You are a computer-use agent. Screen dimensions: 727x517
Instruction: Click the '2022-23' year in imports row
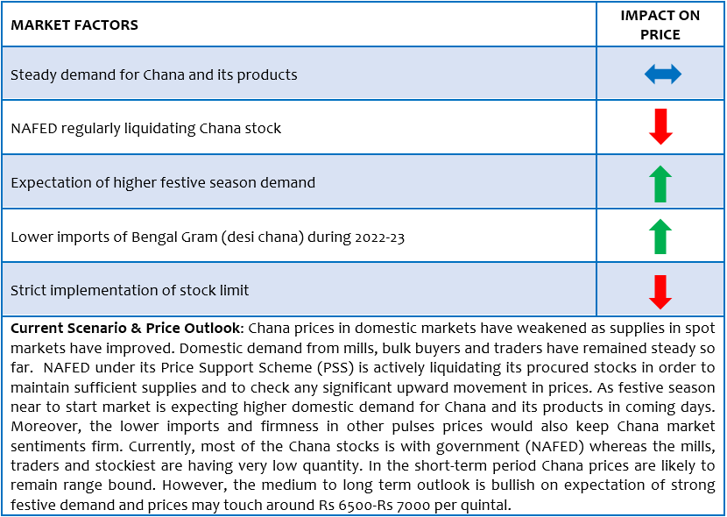point(380,237)
